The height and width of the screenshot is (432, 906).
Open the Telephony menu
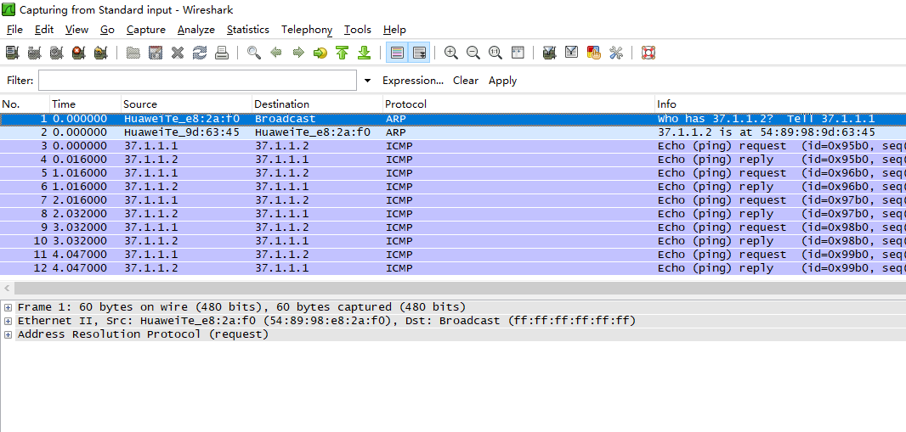click(307, 30)
